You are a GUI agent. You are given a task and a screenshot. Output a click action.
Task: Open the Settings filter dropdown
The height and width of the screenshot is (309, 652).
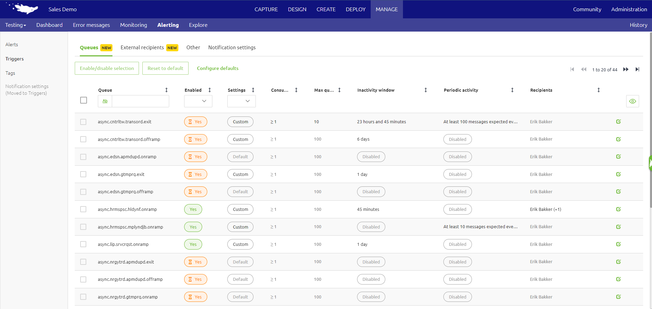pos(241,101)
